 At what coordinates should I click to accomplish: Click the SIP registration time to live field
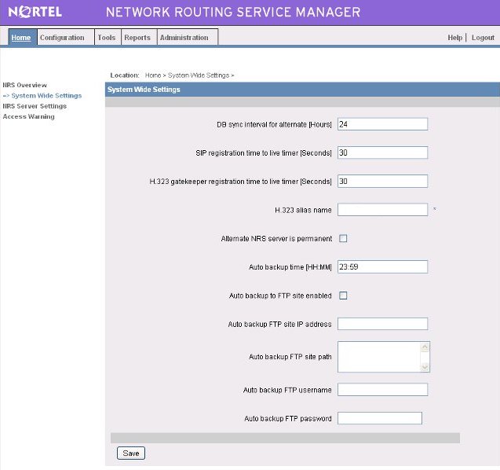pos(382,152)
